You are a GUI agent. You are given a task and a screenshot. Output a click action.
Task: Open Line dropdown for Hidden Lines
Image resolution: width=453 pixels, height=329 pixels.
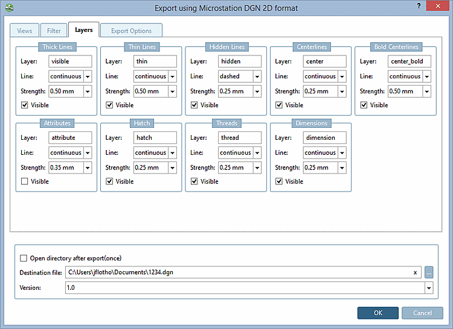[257, 77]
